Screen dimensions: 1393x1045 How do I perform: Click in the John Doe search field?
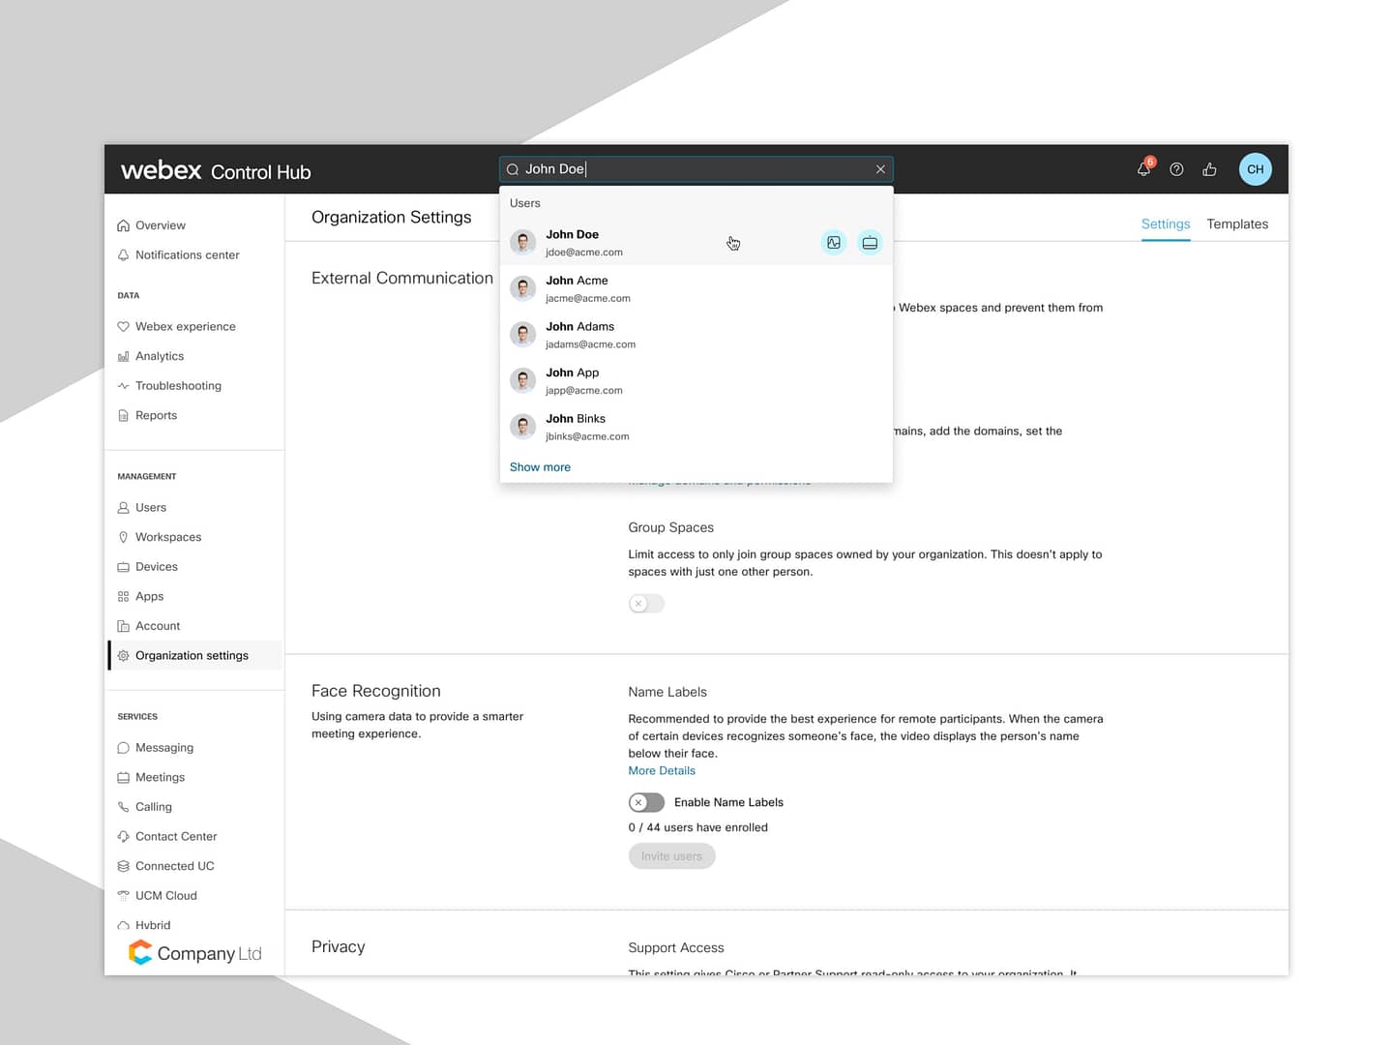(695, 169)
